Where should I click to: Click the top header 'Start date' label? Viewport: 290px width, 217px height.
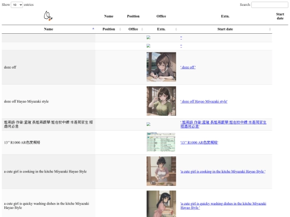pyautogui.click(x=280, y=16)
